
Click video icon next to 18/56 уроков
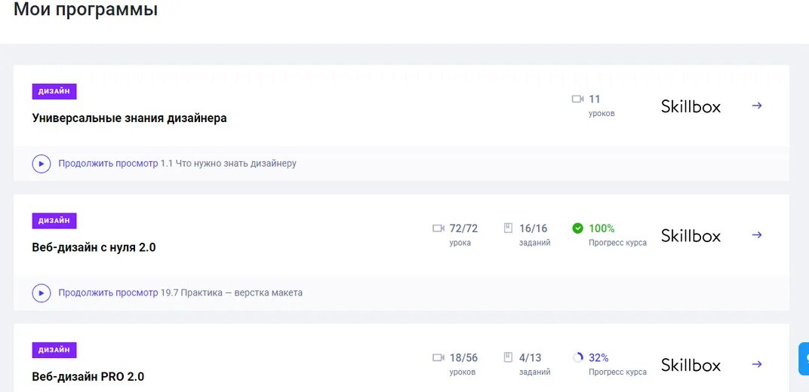[x=438, y=357]
